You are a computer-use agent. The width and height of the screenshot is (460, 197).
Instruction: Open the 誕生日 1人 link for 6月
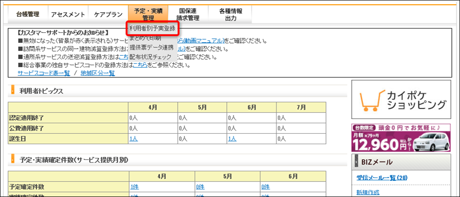coord(232,139)
